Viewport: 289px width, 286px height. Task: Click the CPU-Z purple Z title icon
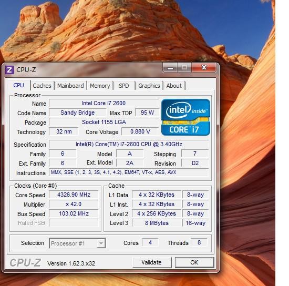[x=9, y=70]
